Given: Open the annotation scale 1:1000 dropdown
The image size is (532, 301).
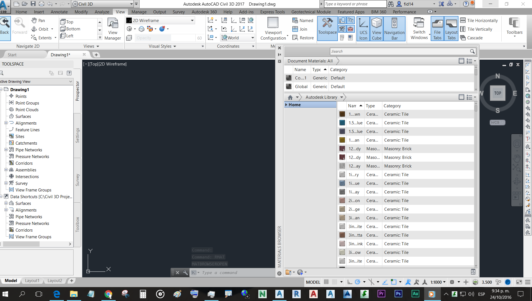Looking at the screenshot, I should [x=438, y=282].
